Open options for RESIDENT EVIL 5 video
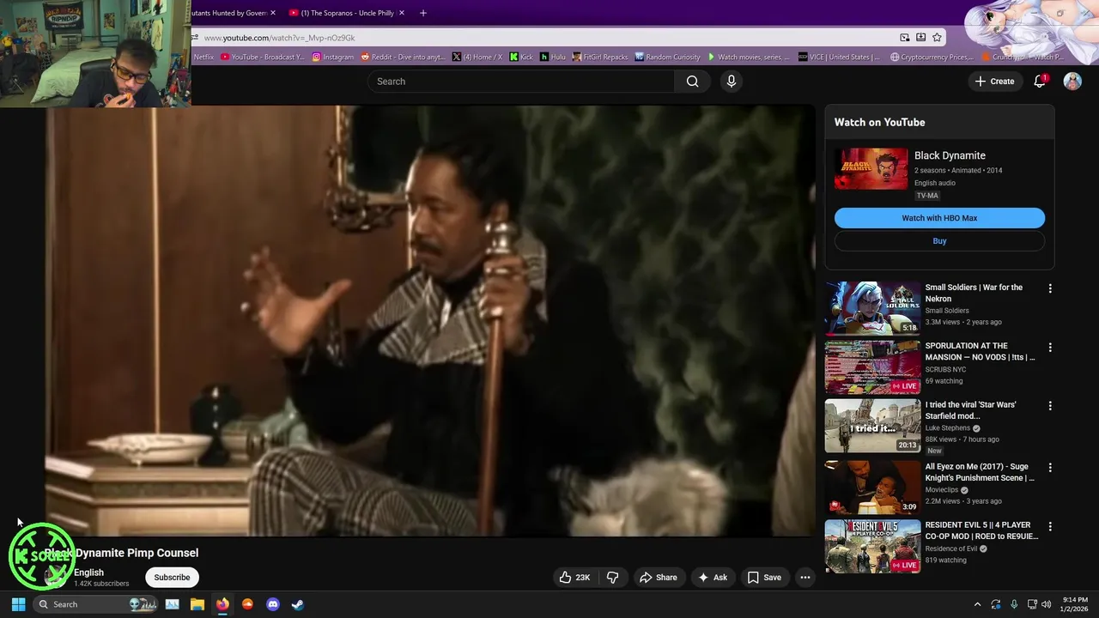This screenshot has height=618, width=1099. tap(1050, 526)
